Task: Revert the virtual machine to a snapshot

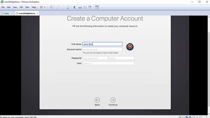Action: (63, 7)
